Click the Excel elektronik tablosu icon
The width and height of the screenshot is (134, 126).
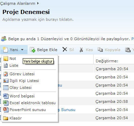[6, 103]
